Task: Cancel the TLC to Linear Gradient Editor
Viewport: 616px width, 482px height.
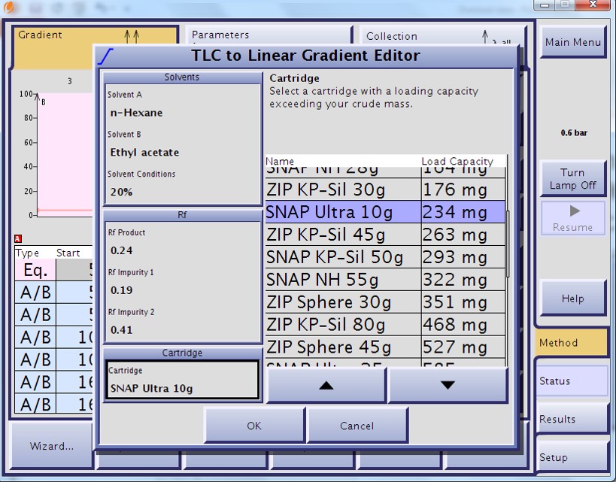Action: (357, 426)
